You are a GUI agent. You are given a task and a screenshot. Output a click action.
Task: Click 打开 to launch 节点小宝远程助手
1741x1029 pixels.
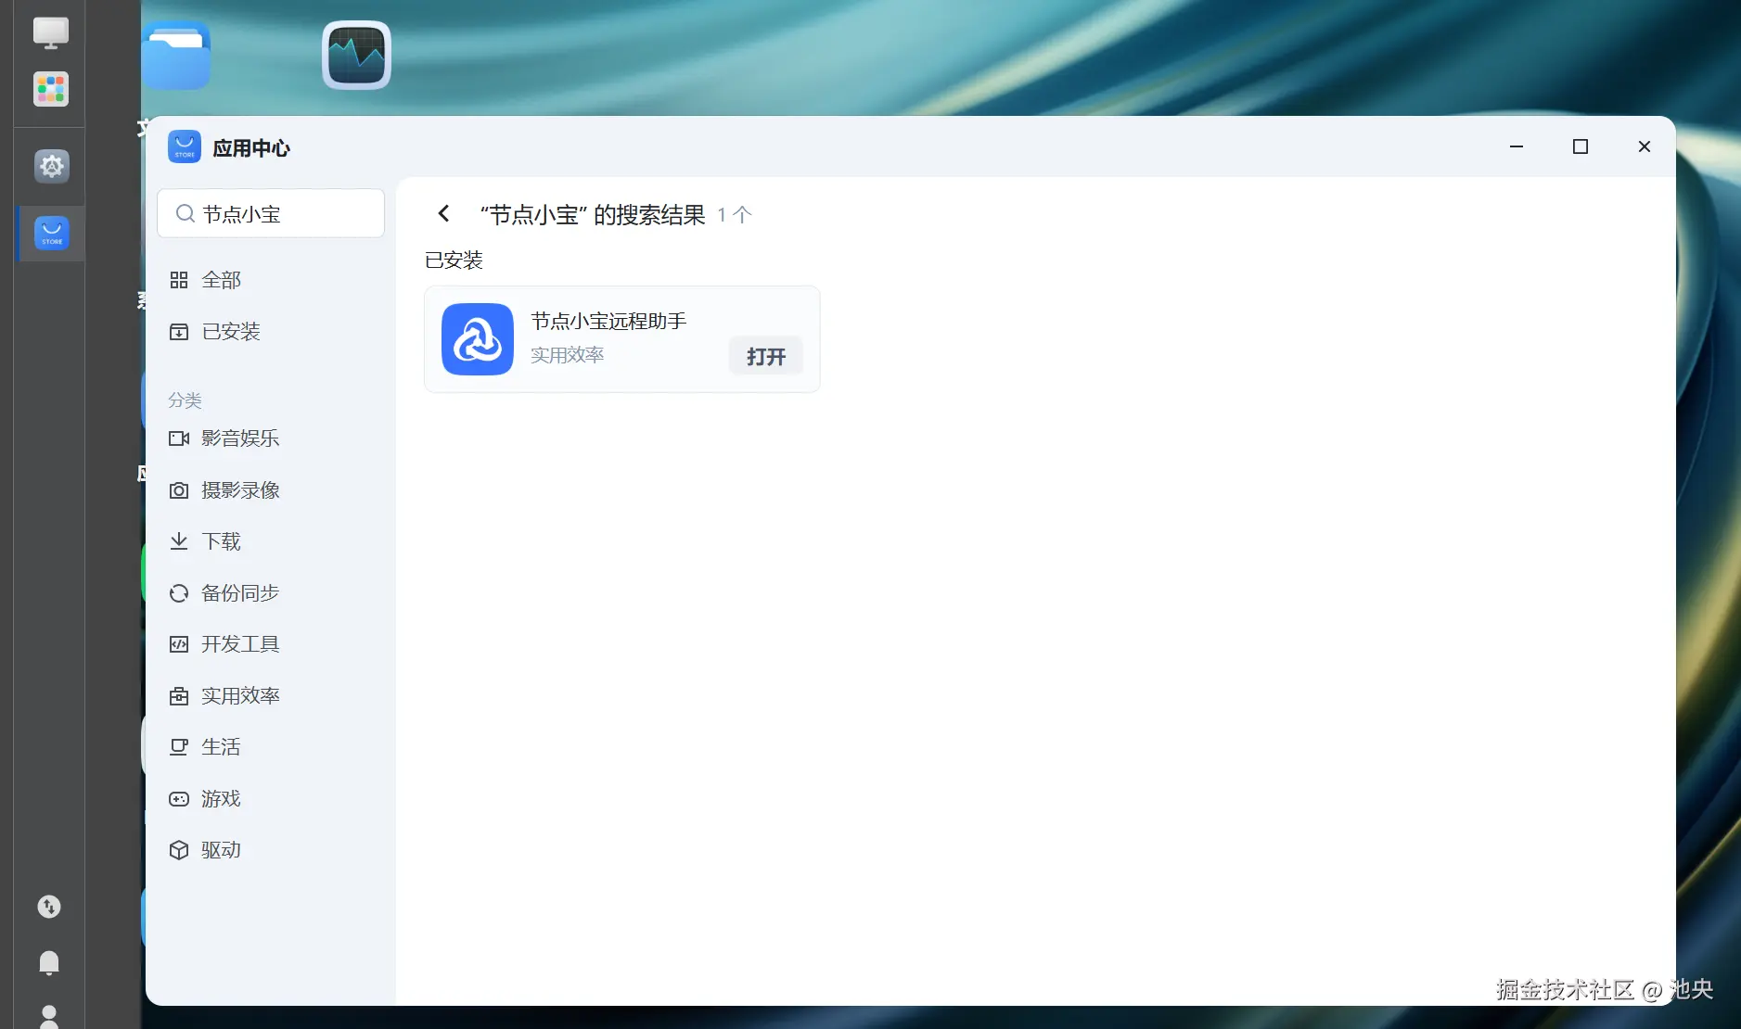coord(765,356)
